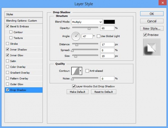168x128 pixels.
Task: Click the black shadow color swatch
Action: tap(109, 22)
